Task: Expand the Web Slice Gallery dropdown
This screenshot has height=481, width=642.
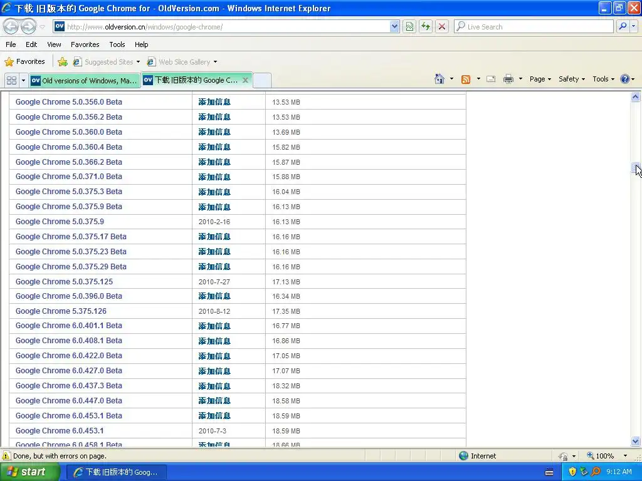Action: (216, 62)
